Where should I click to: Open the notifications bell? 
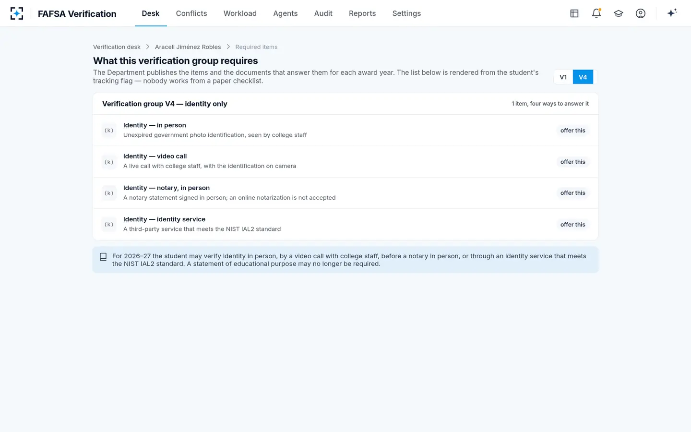pos(596,13)
